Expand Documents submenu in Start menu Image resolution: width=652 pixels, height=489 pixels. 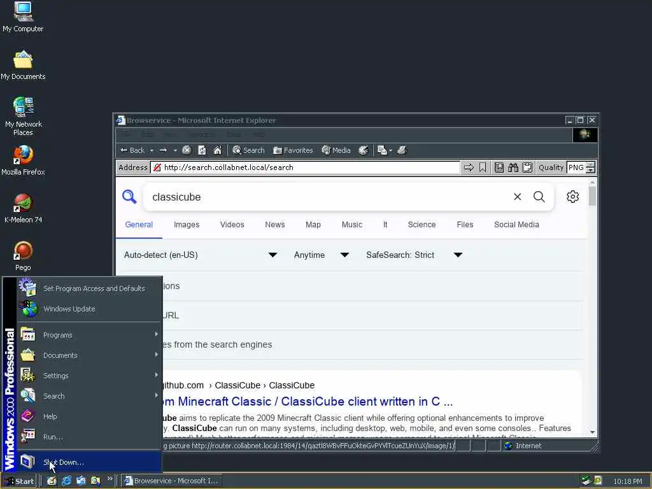point(89,355)
